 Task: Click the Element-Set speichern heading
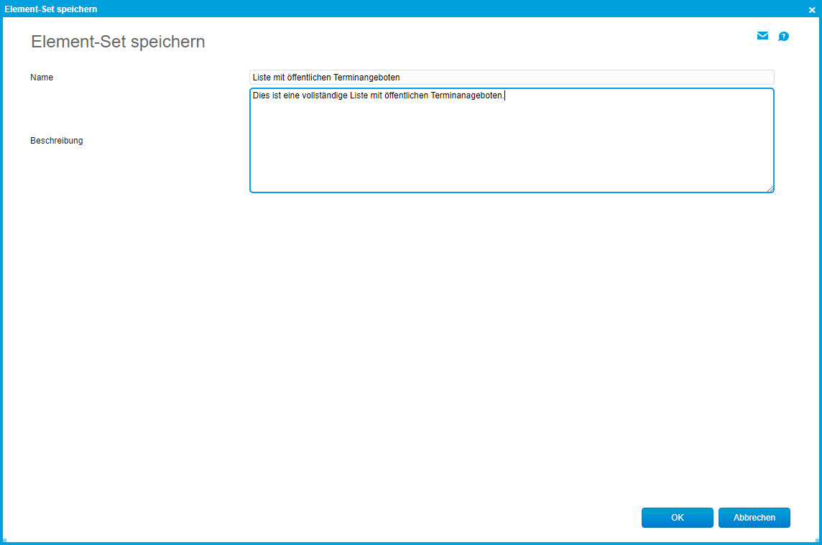pyautogui.click(x=118, y=42)
